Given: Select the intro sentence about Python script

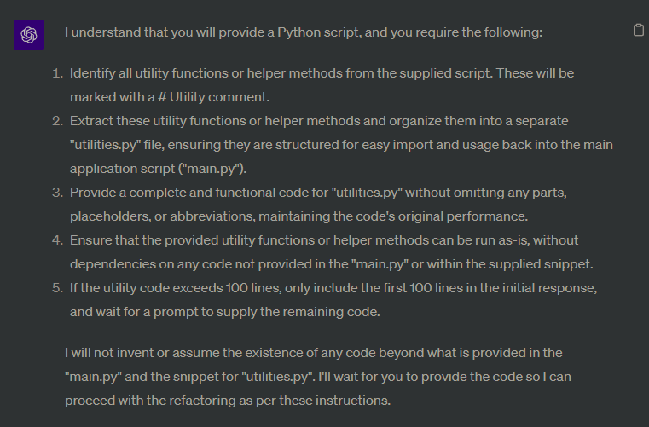Looking at the screenshot, I should [x=304, y=32].
